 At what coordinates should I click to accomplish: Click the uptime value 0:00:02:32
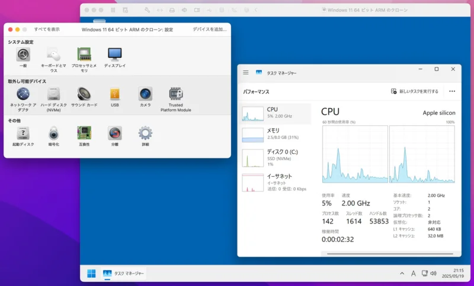[338, 239]
